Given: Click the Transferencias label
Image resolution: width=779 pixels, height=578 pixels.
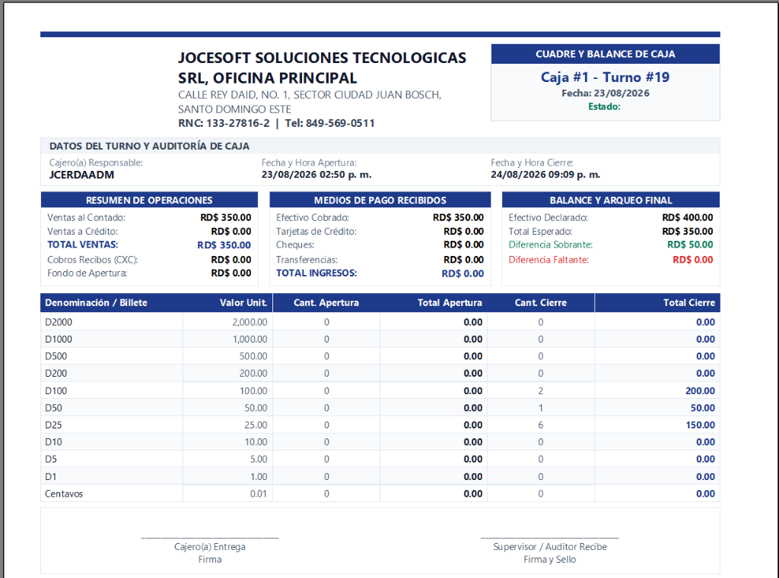Looking at the screenshot, I should [x=307, y=260].
